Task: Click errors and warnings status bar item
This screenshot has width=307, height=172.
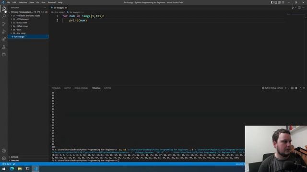Action: 6,164
